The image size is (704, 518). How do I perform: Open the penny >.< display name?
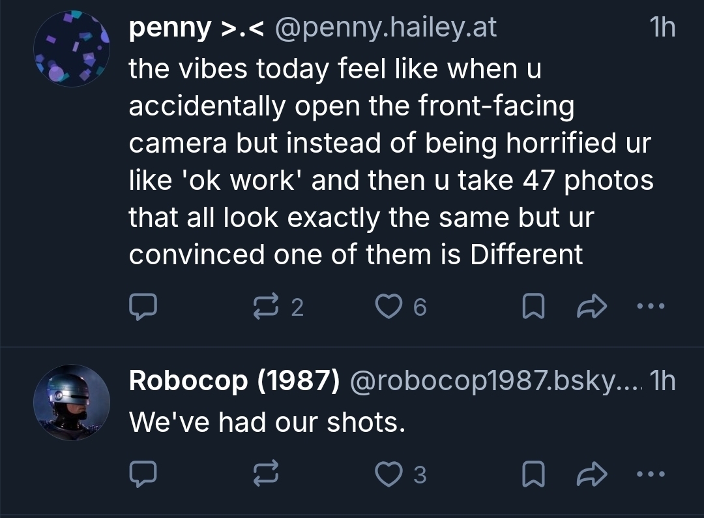[x=196, y=28]
